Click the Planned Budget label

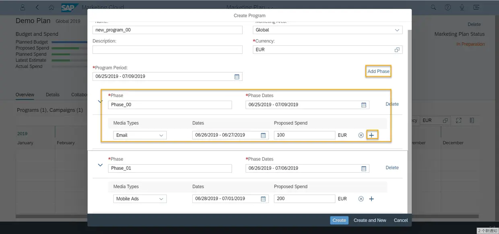pos(32,42)
